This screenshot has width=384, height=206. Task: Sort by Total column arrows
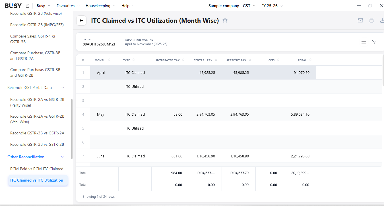(310, 60)
